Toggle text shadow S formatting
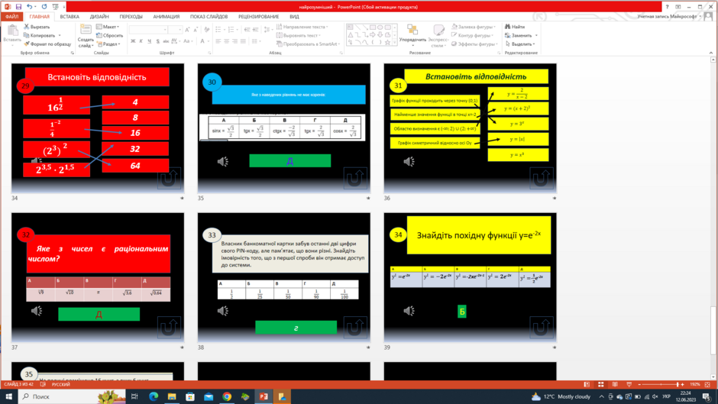718x404 pixels. tap(157, 41)
